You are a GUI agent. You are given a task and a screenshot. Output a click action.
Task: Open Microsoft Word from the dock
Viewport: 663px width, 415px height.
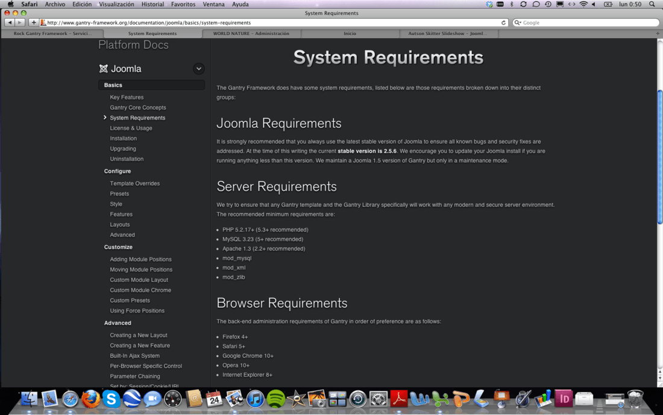(x=419, y=399)
